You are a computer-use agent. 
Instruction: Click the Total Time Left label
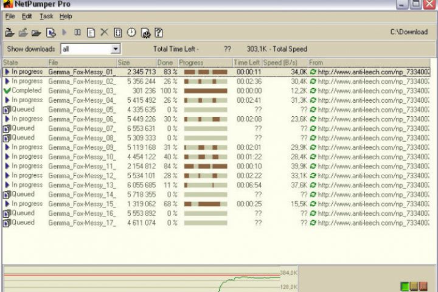(x=176, y=49)
